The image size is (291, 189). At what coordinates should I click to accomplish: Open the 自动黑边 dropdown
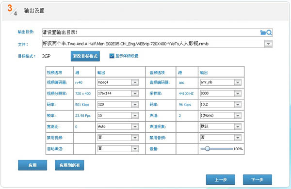(135, 149)
